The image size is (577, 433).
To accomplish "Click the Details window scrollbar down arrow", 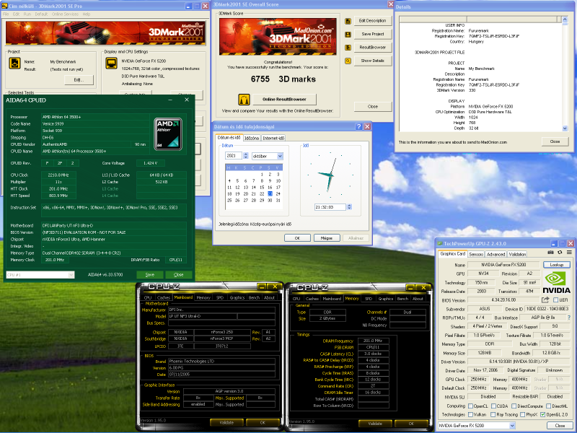I will click(565, 128).
